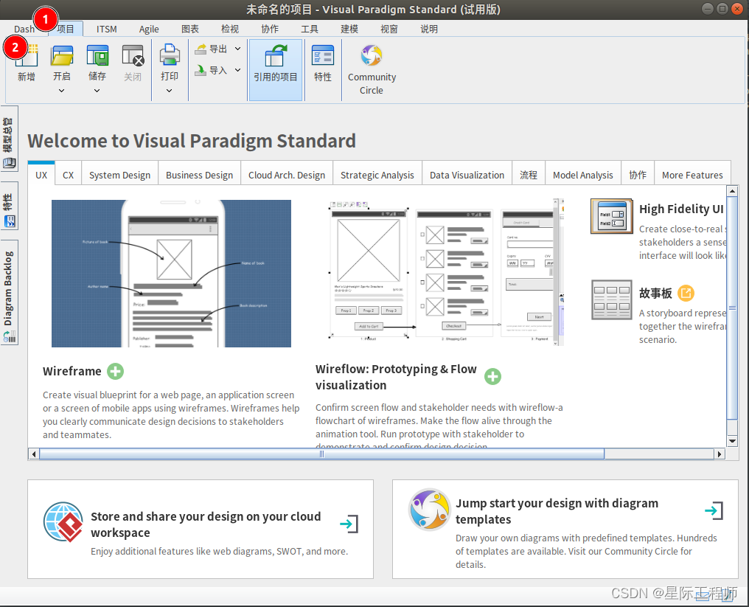Click the 故事板 storyboard grid icon
This screenshot has height=607, width=749.
(x=612, y=299)
